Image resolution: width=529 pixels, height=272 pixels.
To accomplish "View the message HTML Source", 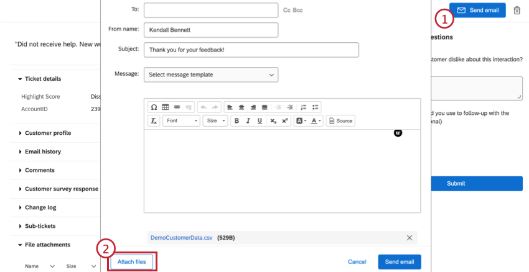I will (x=340, y=121).
